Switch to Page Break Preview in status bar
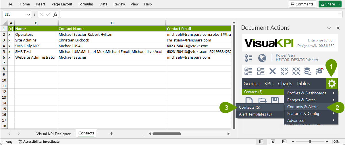The height and width of the screenshot is (145, 345). pyautogui.click(x=284, y=142)
